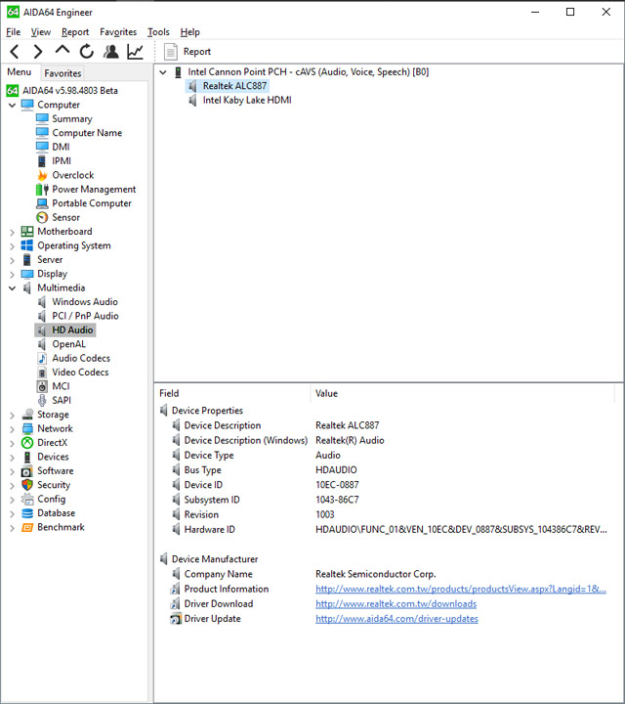Go back with the left arrow toolbar icon
Image resolution: width=625 pixels, height=704 pixels.
tap(15, 52)
